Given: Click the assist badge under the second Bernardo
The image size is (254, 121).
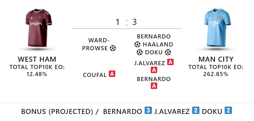Looking at the screenshot, I should pos(154,86).
